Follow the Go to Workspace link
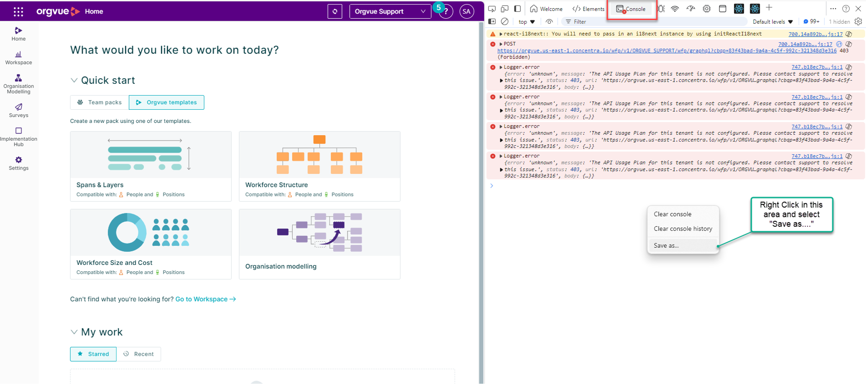This screenshot has width=866, height=386. click(x=205, y=299)
